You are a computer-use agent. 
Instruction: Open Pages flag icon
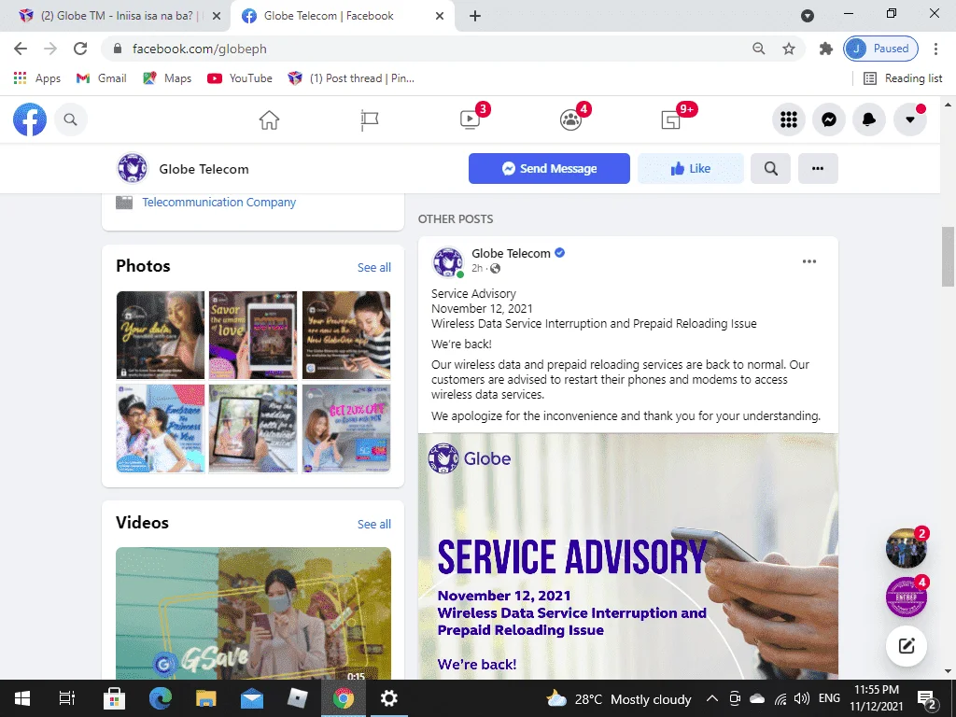[370, 120]
